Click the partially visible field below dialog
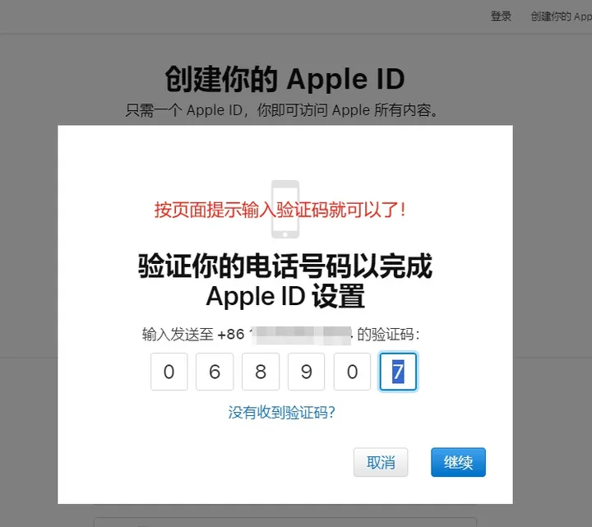Screen dimensions: 592x527 (285, 522)
